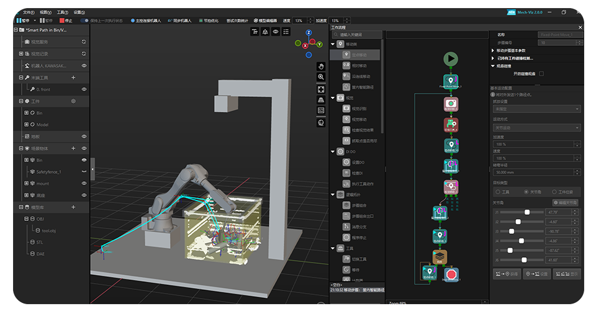Click the camera vision node in workflow graph
The width and height of the screenshot is (596, 311).
click(451, 104)
